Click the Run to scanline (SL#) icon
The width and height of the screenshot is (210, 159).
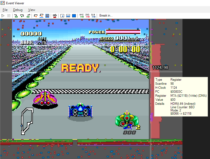pos(93,16)
